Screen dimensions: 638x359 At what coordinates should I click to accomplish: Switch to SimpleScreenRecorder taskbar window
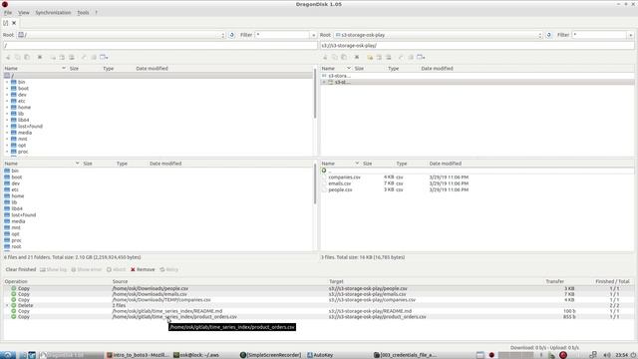click(270, 355)
